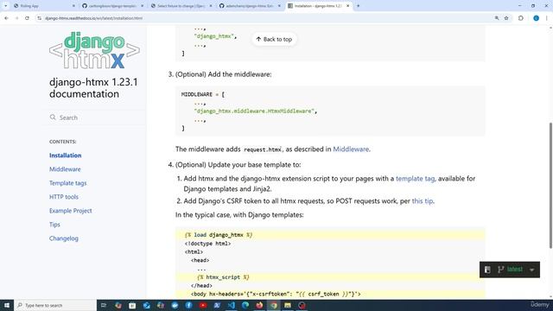
Task: Switch to adamchainz django-htmx GitHub tab
Action: click(249, 6)
